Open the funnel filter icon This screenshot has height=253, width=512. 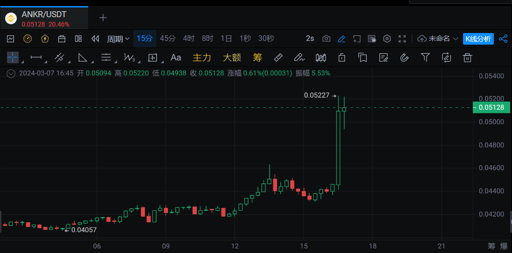click(x=425, y=58)
